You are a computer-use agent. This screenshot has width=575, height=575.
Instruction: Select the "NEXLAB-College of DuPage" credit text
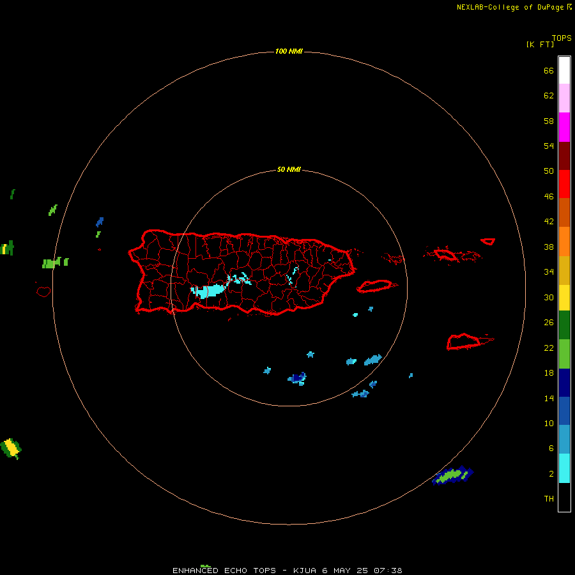510,7
